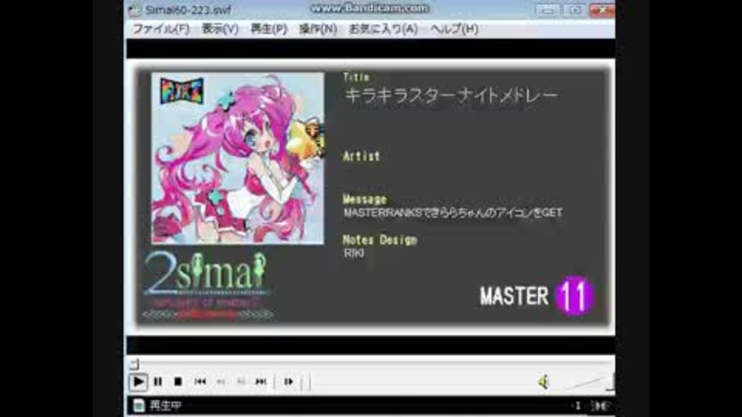Screen dimensions: 742x417
Task: Maximize the Simai60-223.swf player window
Action: click(x=574, y=10)
